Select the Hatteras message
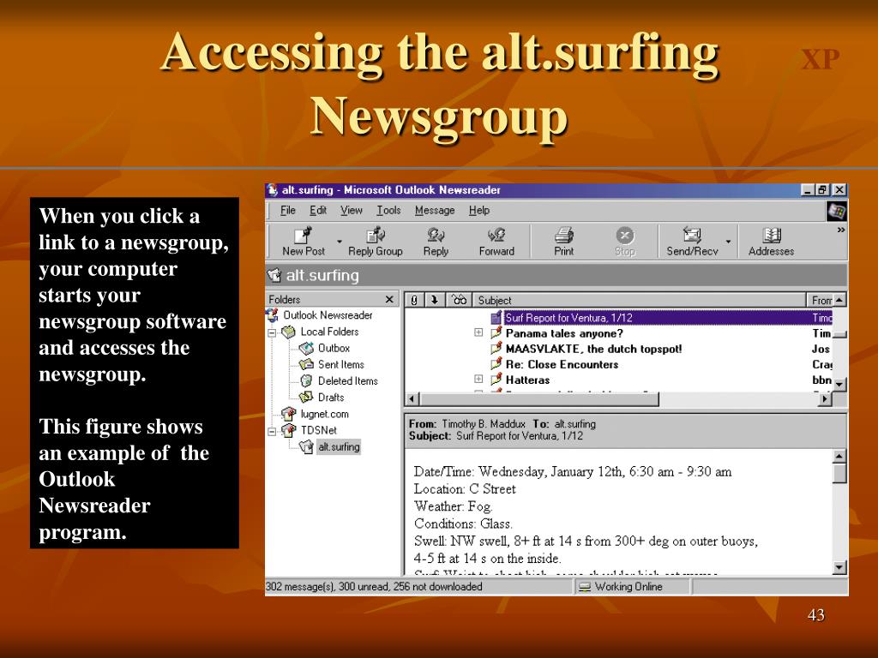The height and width of the screenshot is (658, 878). [527, 380]
